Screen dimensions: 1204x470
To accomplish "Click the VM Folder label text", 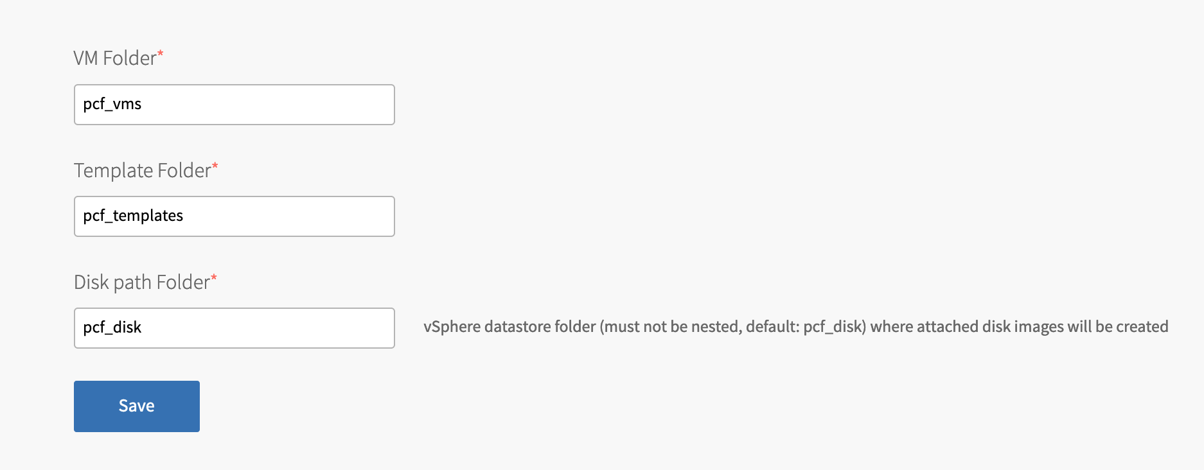I will (115, 58).
